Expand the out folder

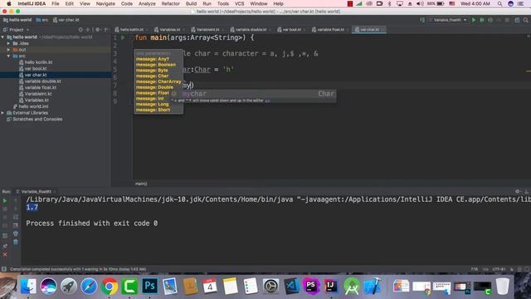[x=9, y=50]
